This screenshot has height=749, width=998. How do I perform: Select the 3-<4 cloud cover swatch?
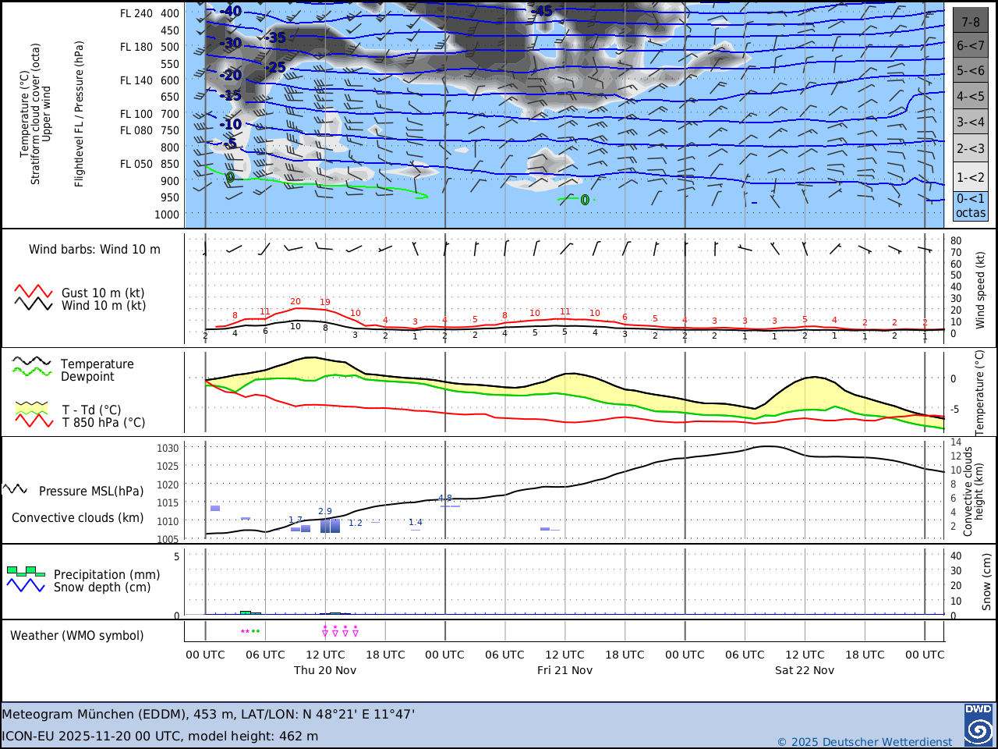point(971,122)
